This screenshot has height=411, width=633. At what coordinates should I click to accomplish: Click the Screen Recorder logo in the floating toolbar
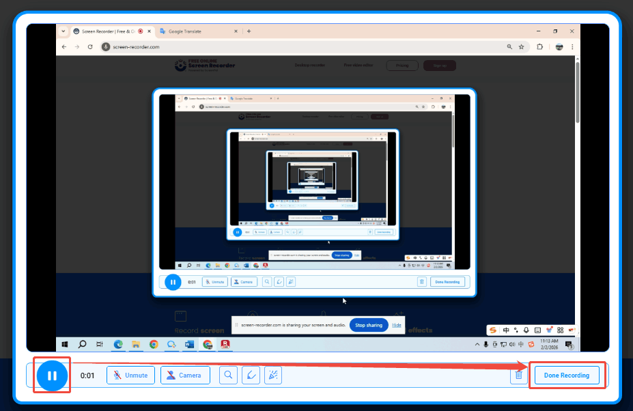pos(492,330)
